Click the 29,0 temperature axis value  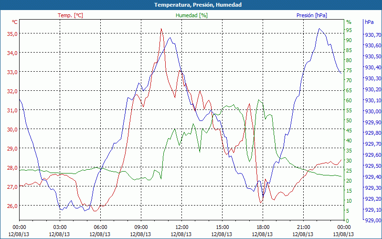(x=12, y=149)
